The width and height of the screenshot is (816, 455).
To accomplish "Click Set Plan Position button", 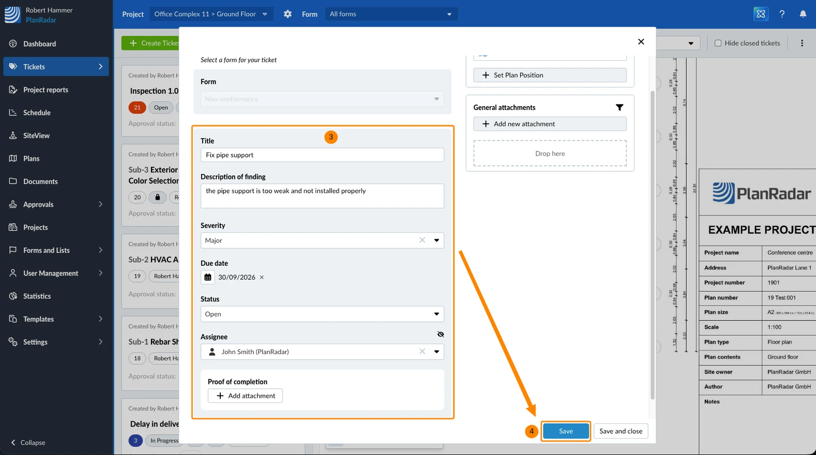I will tap(550, 75).
